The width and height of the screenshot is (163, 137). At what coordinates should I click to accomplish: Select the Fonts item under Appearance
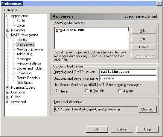[x=21, y=21]
